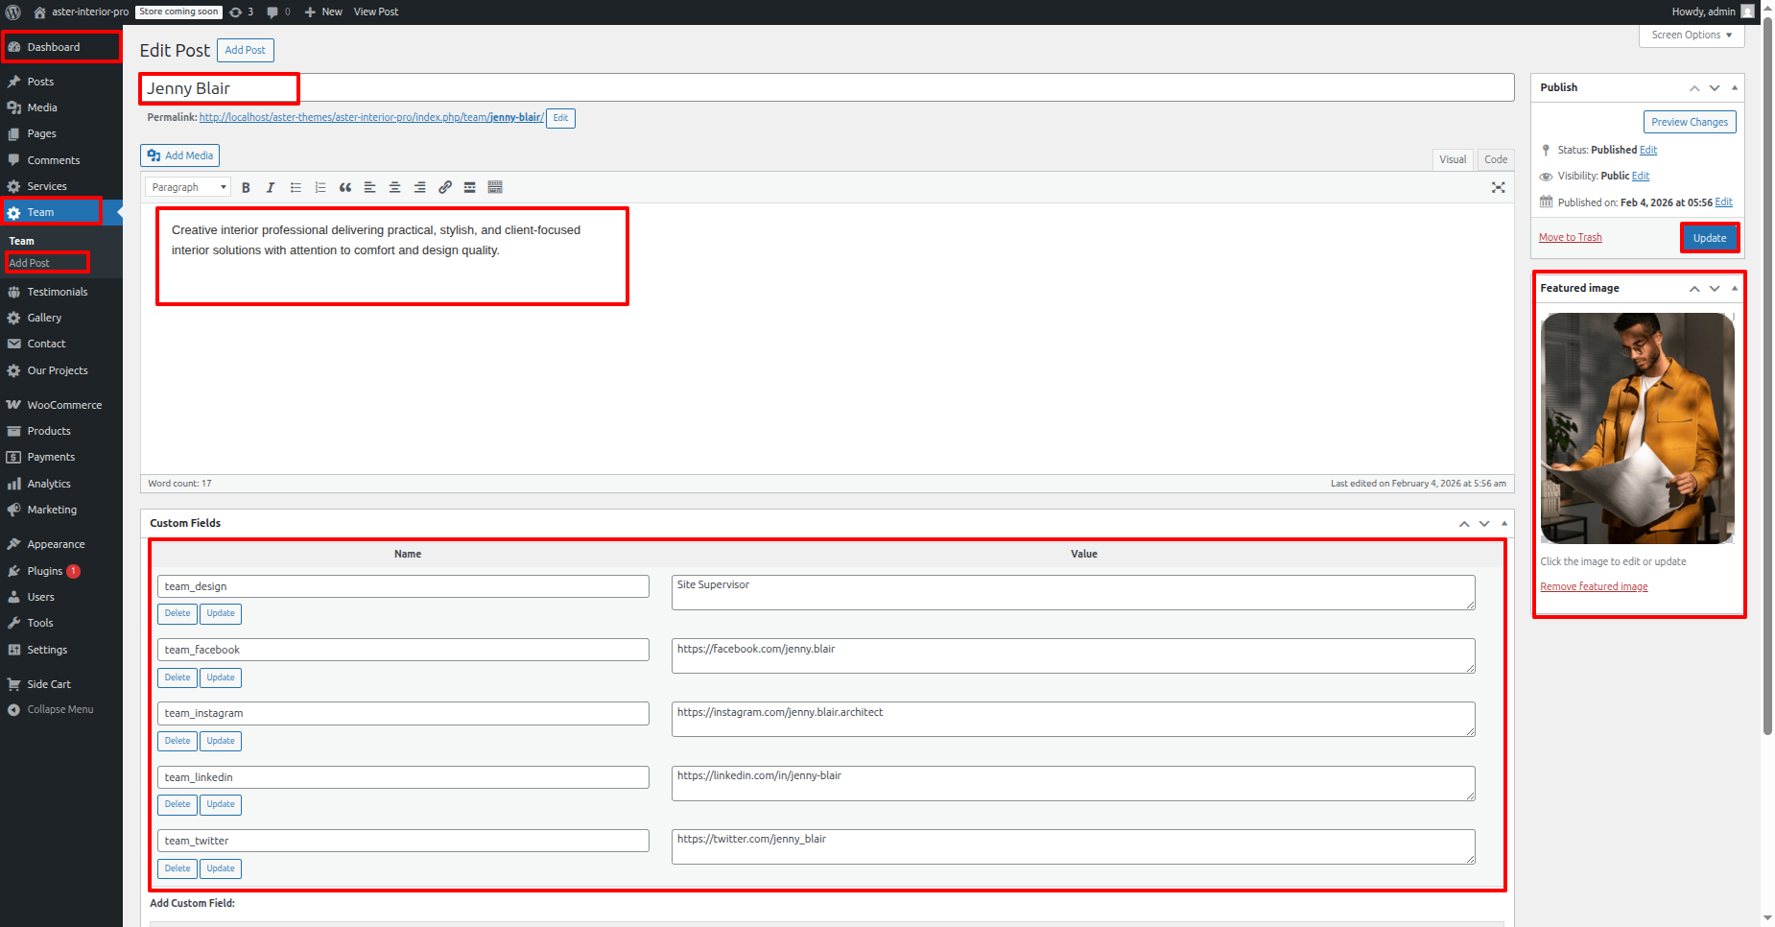Expand the Screen Options panel
The height and width of the screenshot is (927, 1775).
(x=1691, y=36)
